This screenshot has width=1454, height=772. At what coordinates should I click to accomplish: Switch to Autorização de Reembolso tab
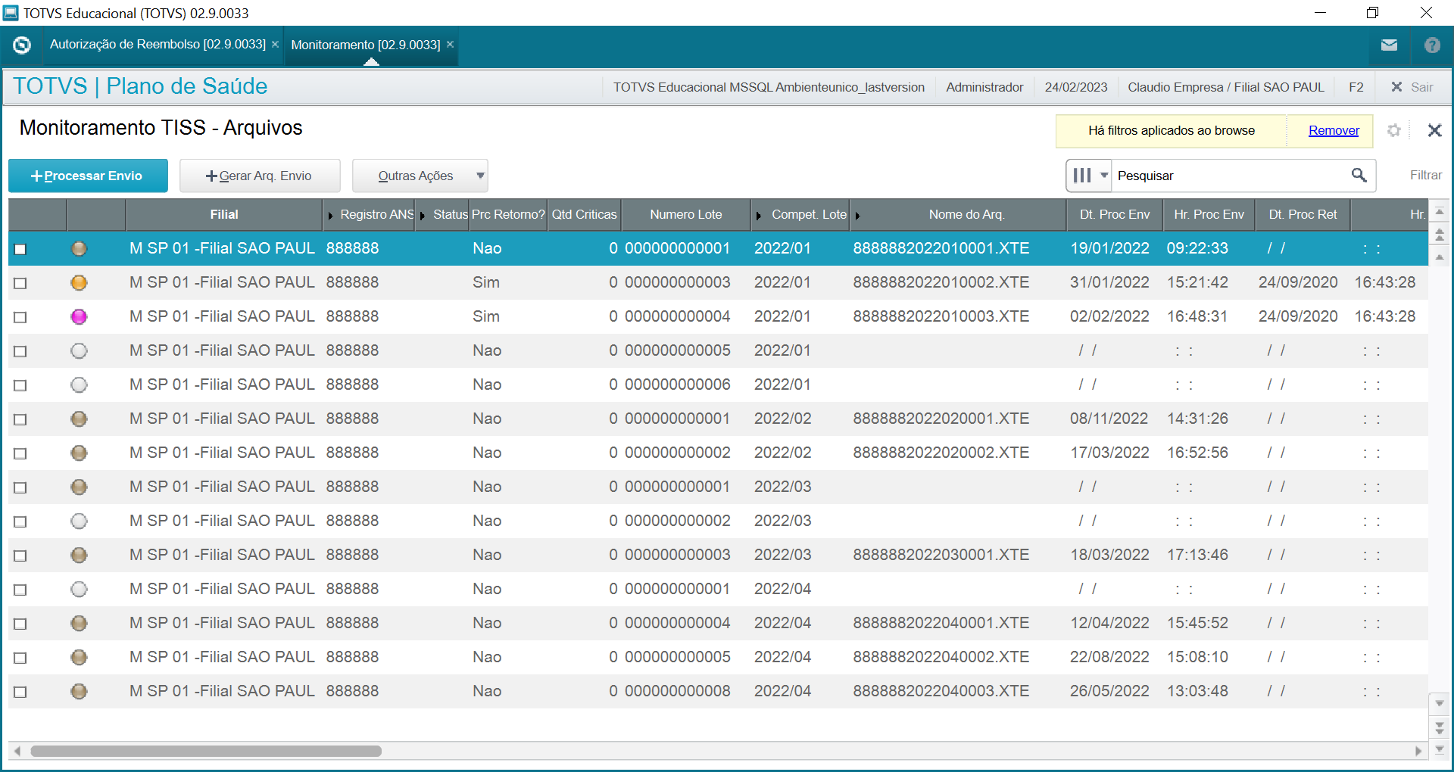(x=158, y=45)
